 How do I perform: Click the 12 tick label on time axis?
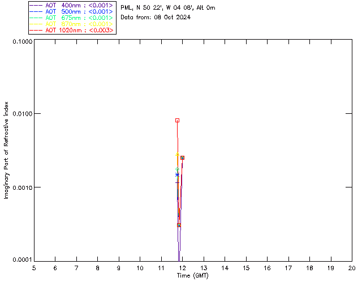(182, 268)
